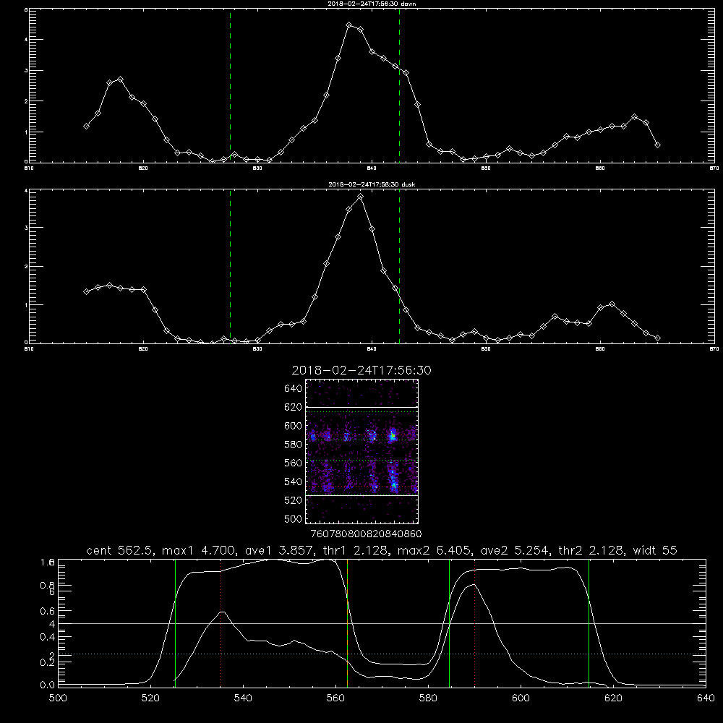Click the 'cent 562.5' value
This screenshot has width=723, height=723.
[x=119, y=550]
